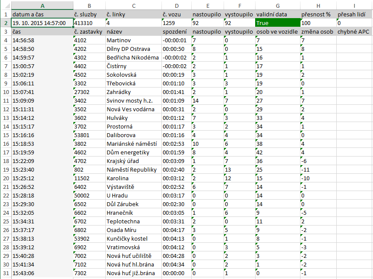Click stop name Třebovická
The width and height of the screenshot is (373, 279).
[x=134, y=83]
